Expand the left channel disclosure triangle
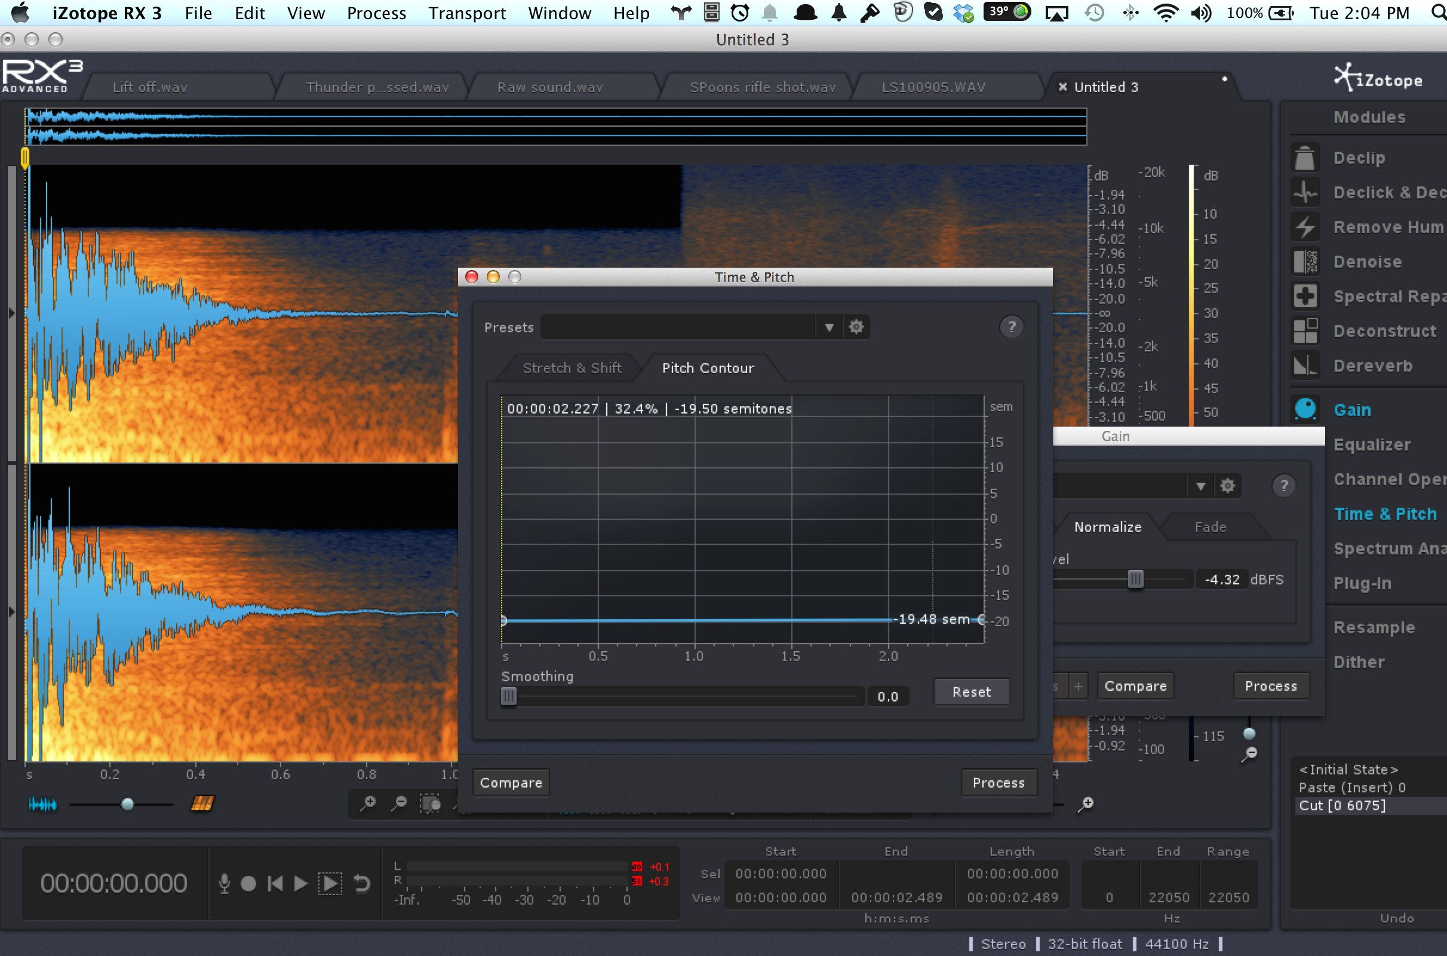The image size is (1447, 956). click(11, 313)
